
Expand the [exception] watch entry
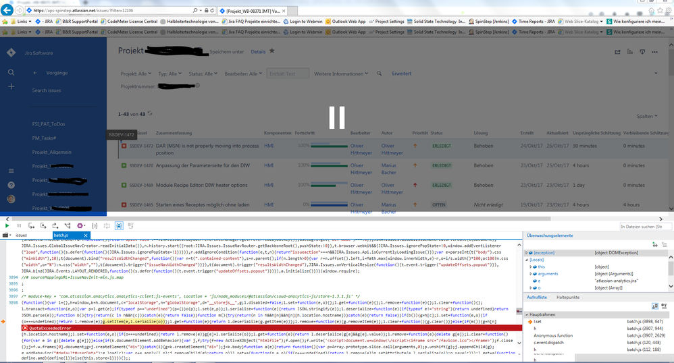tap(527, 253)
